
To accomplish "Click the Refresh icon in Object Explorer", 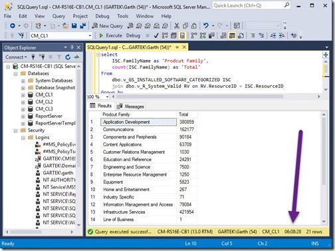I will click(68, 57).
